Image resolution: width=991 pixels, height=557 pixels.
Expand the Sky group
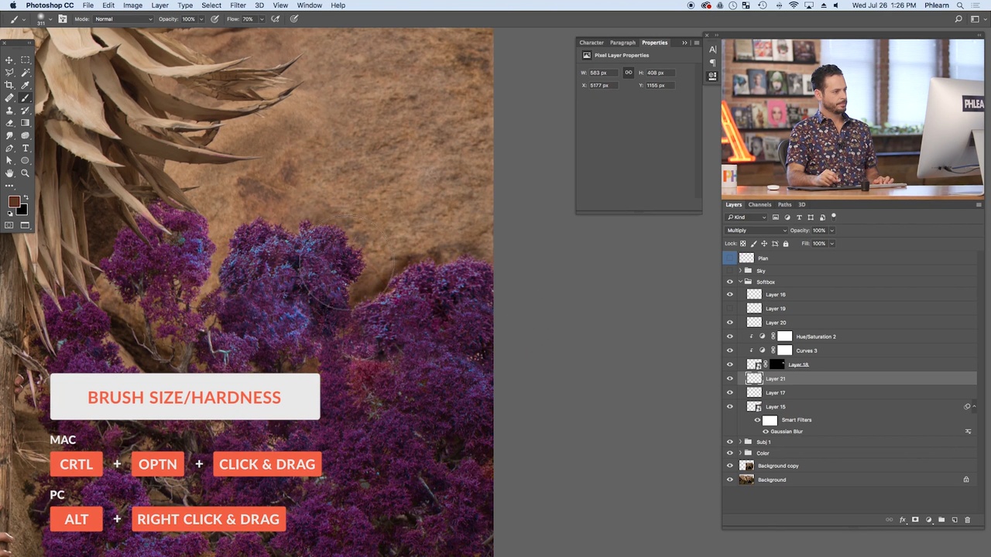click(x=740, y=271)
